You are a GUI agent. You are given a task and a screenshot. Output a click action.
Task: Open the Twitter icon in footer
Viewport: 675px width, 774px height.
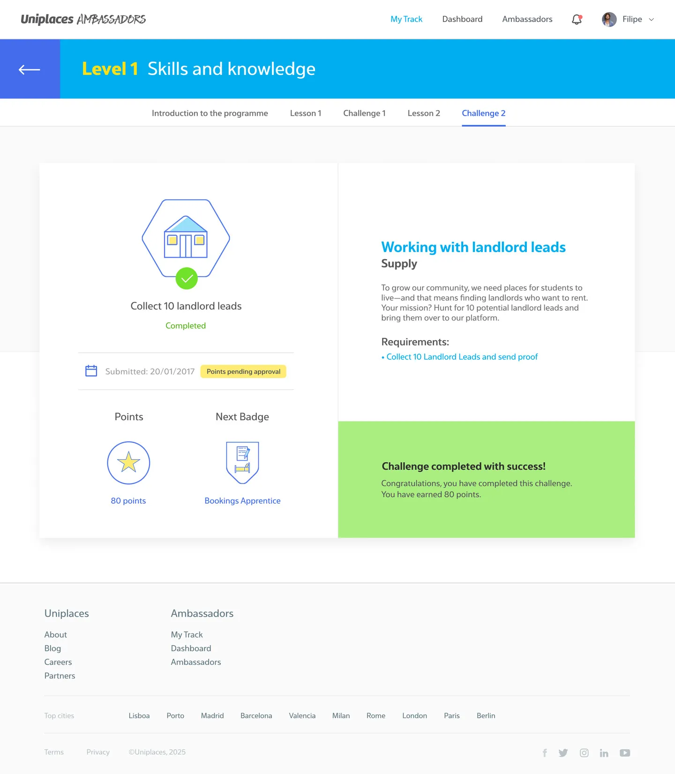(x=563, y=753)
